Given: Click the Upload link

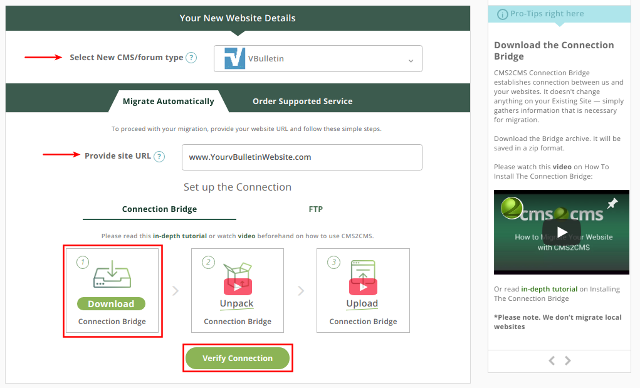Looking at the screenshot, I should [x=362, y=304].
